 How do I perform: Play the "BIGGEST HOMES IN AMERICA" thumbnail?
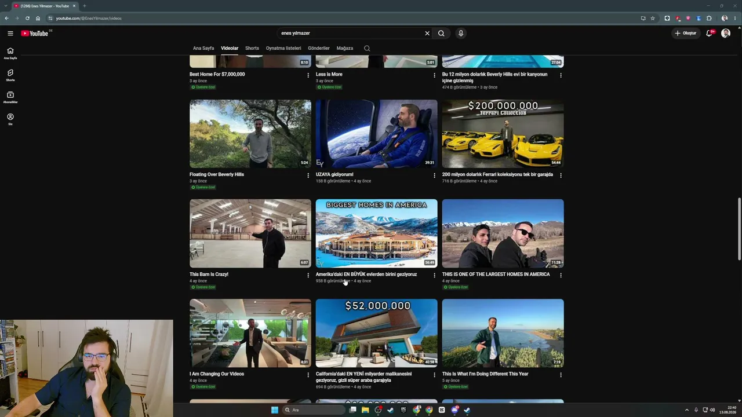point(377,233)
